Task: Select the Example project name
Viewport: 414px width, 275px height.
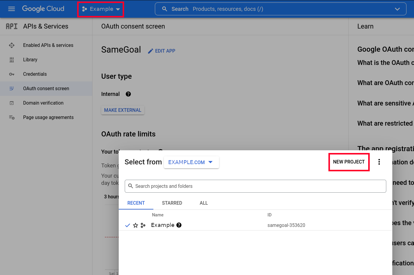Action: click(163, 225)
